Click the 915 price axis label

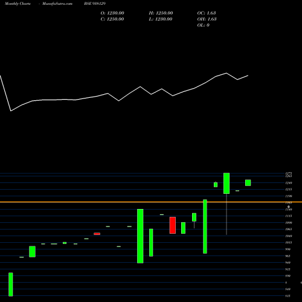(x=288, y=269)
